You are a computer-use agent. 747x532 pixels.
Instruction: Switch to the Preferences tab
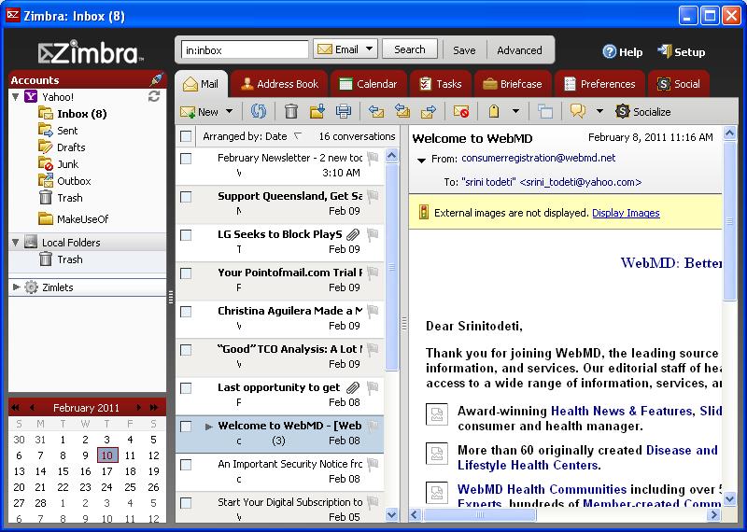[x=599, y=84]
